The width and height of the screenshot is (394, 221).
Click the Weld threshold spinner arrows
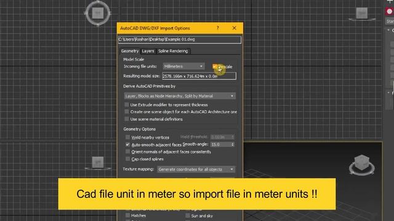[x=233, y=137]
